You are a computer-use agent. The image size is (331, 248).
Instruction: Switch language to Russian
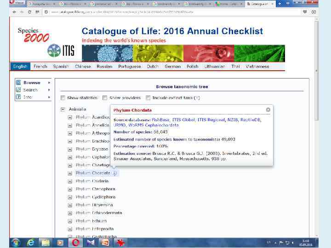point(104,67)
